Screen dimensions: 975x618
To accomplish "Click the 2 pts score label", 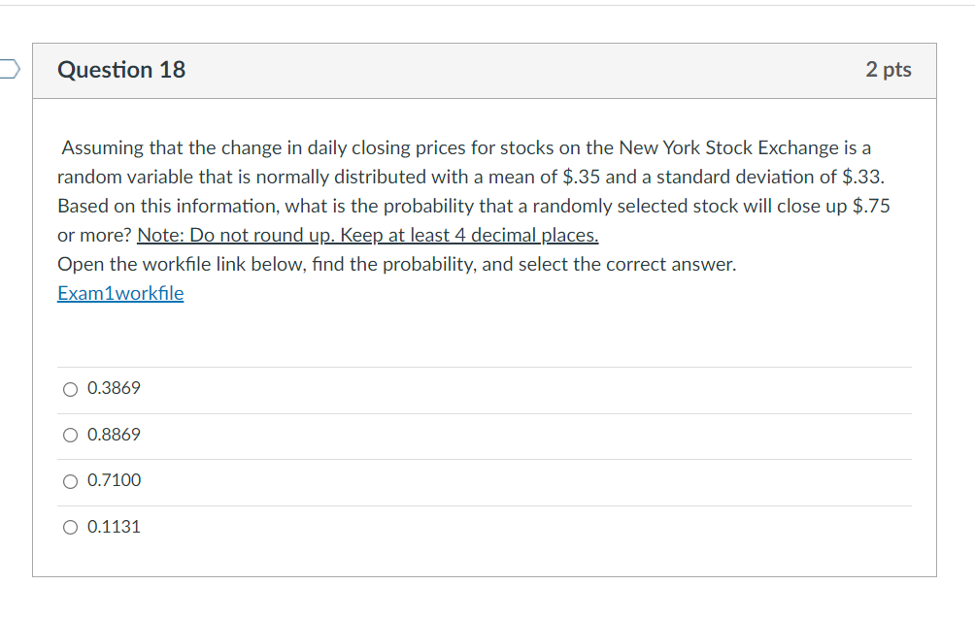I will coord(888,70).
